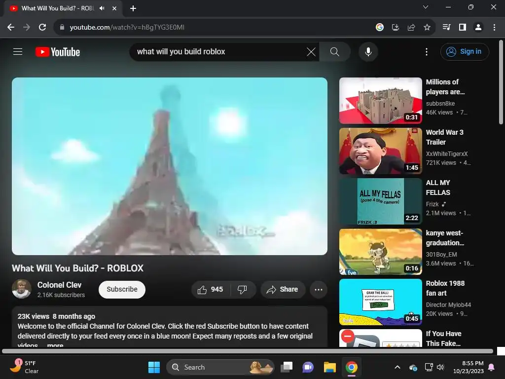Image resolution: width=505 pixels, height=379 pixels.
Task: Subscribe to Colonel Clev
Action: coord(122,289)
